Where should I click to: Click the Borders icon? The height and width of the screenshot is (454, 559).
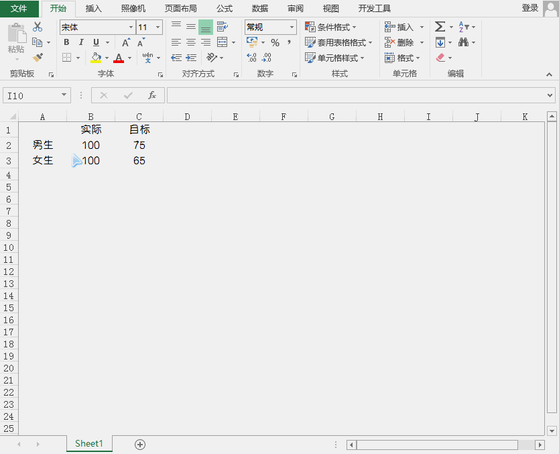pos(66,58)
